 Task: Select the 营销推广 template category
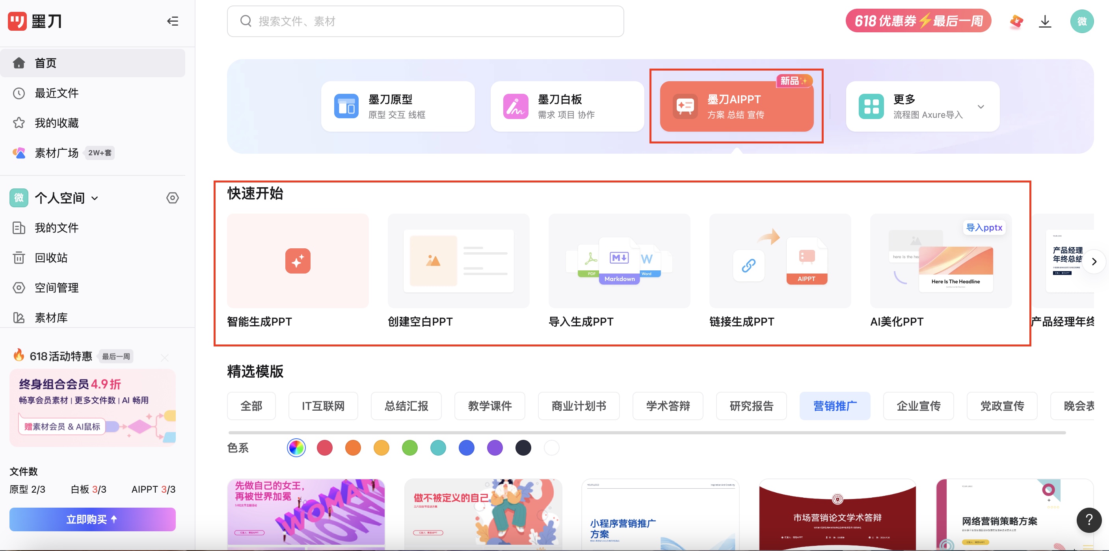pos(835,406)
